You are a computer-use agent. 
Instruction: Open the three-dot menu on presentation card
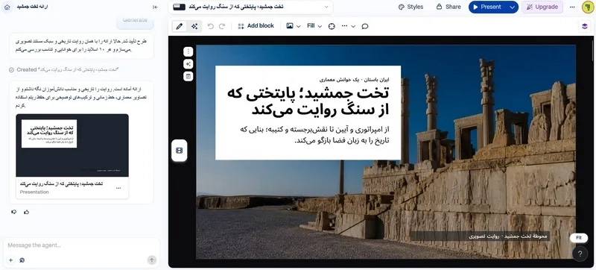tap(118, 188)
